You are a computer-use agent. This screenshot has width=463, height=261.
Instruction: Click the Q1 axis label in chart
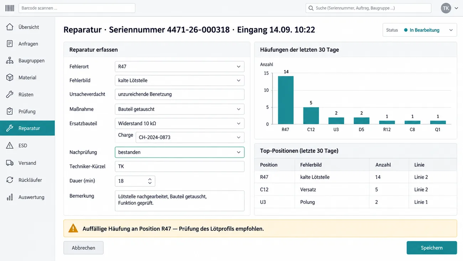click(x=438, y=129)
